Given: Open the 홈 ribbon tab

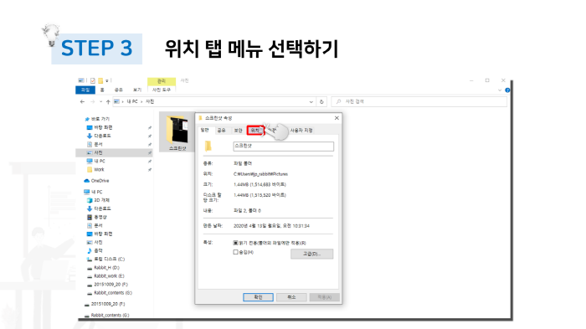Looking at the screenshot, I should 102,90.
